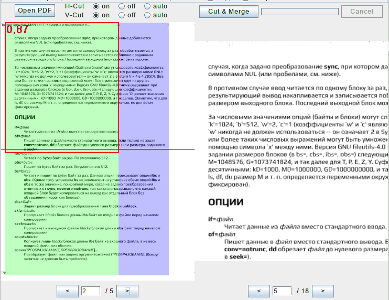Select H-Cut auto radio button
389x300 pixels.
147,6
